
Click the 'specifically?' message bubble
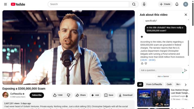pos(165,21)
